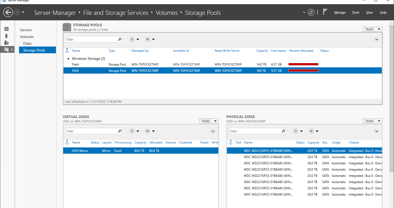This screenshot has width=394, height=208.
Task: Click the search icon in Physical Disks filter
Action: tap(283, 131)
